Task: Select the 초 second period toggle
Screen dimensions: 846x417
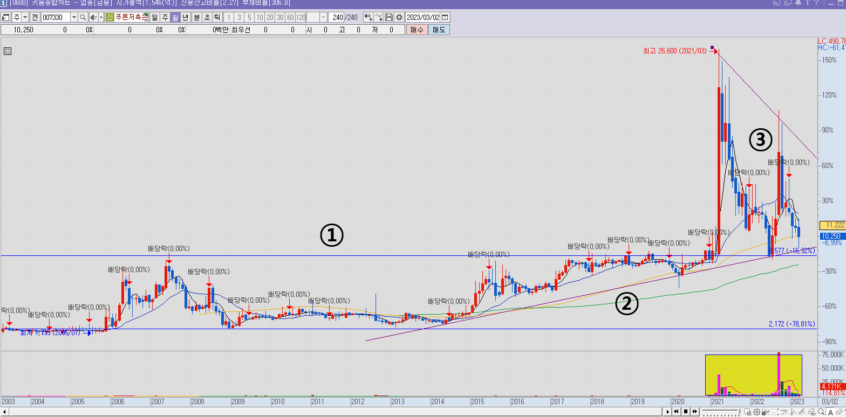Action: 207,17
